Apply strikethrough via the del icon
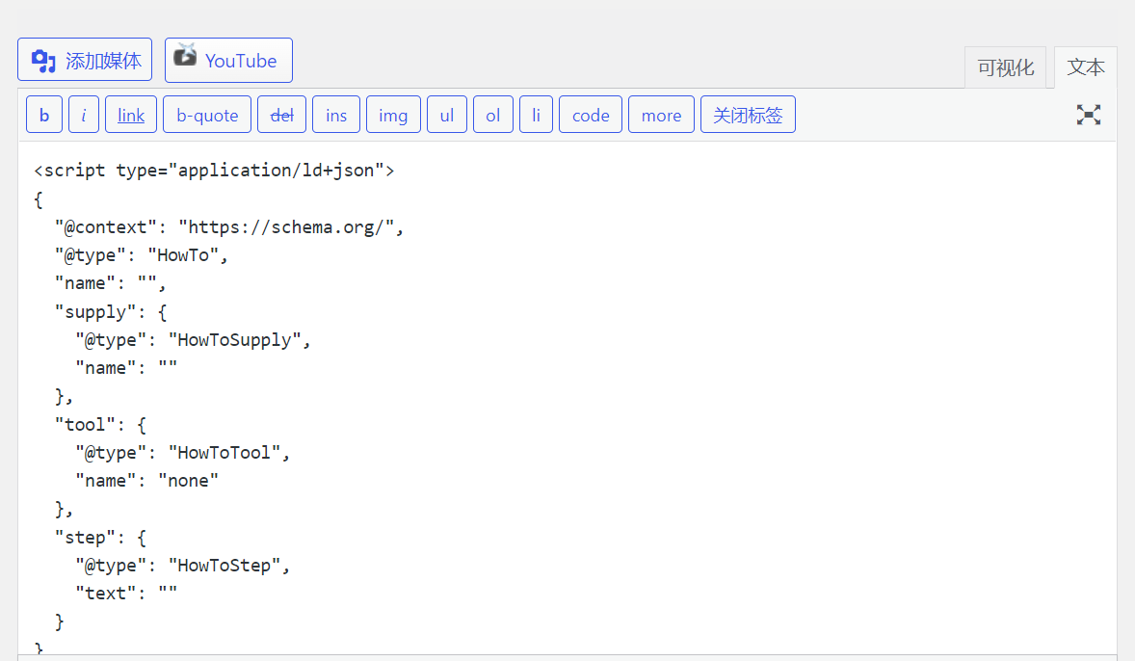Screen dimensions: 1135x661 pyautogui.click(x=281, y=114)
